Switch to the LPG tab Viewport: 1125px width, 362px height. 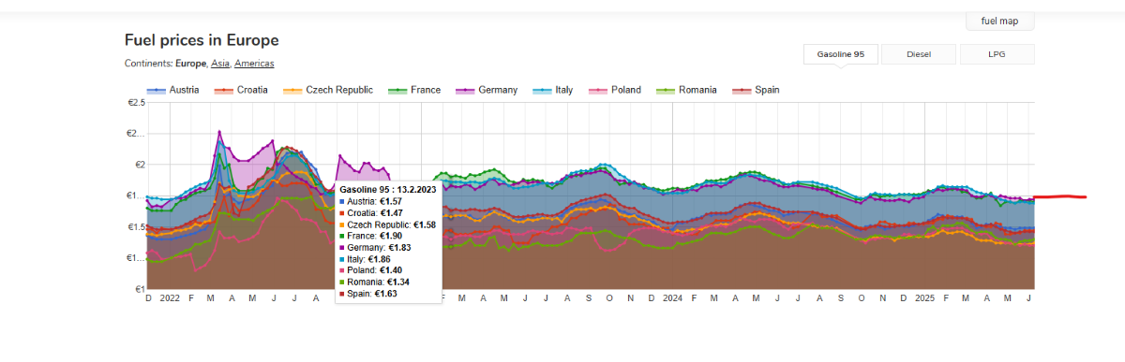(x=997, y=54)
